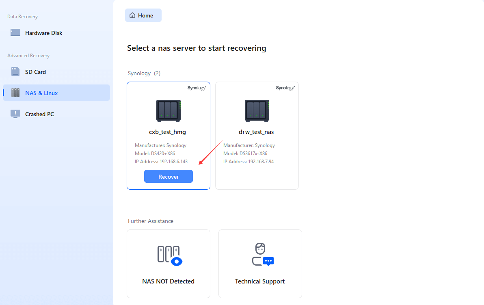Click Technical Support assistance option
Viewport: 484px width, 305px height.
(260, 264)
